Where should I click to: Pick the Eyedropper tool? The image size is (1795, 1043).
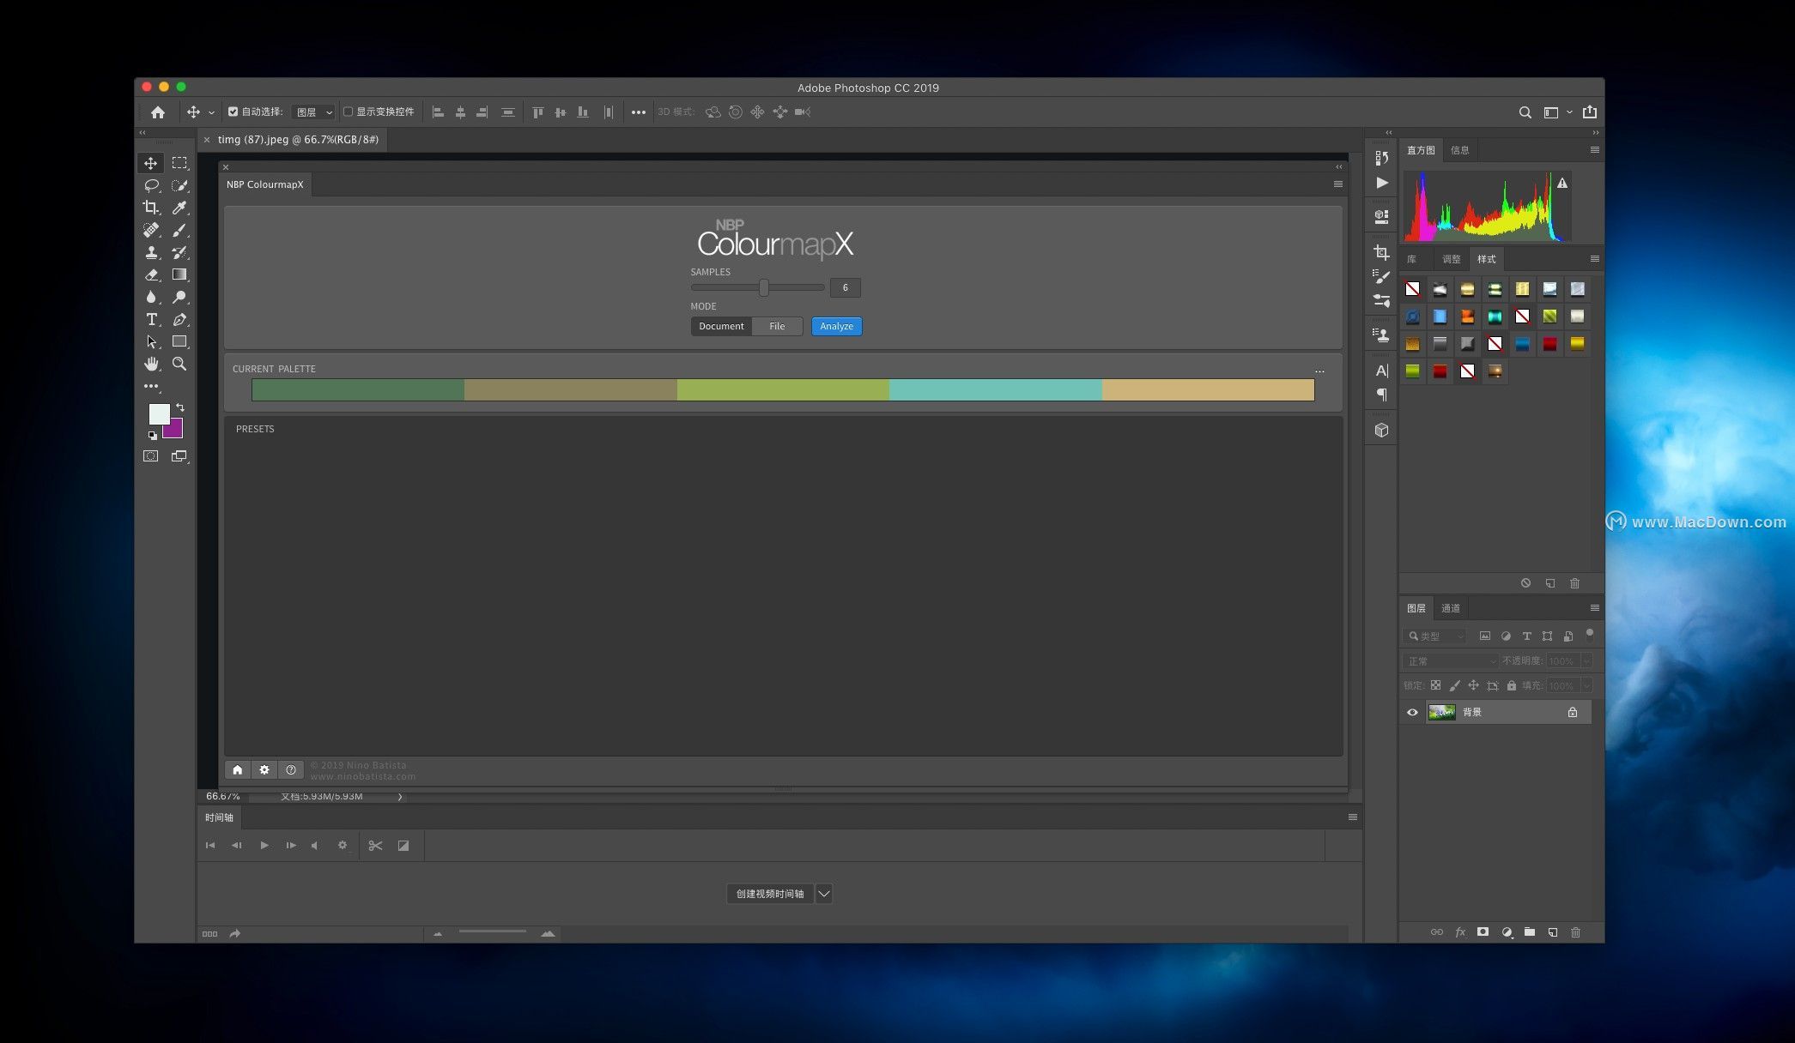pos(179,208)
